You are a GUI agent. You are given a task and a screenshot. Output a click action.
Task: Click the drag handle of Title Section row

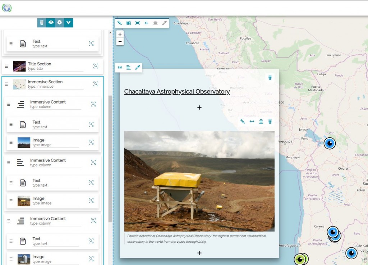6,66
